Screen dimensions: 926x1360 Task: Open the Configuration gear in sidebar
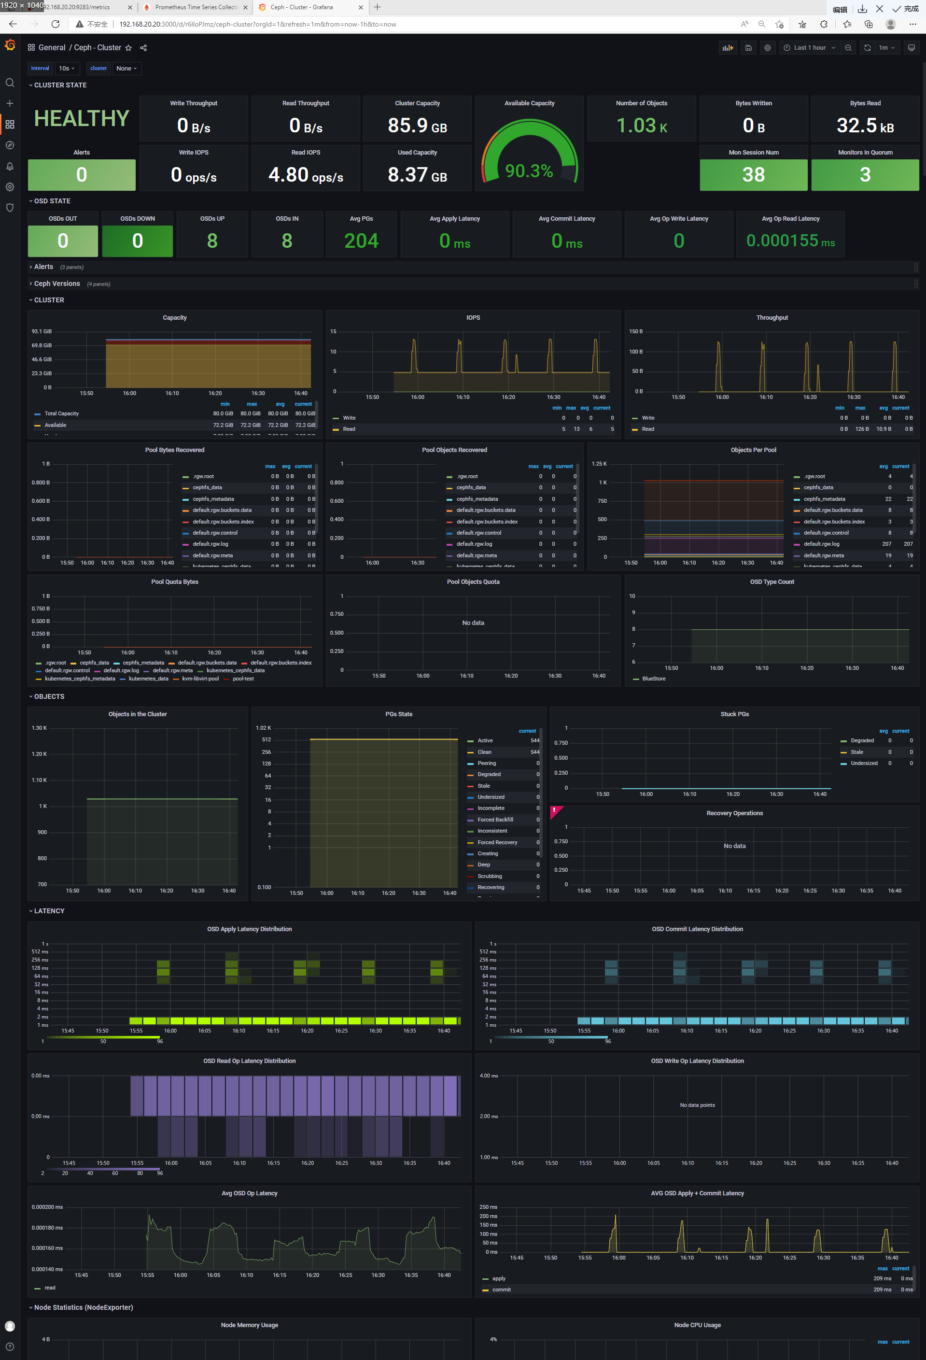[x=10, y=187]
